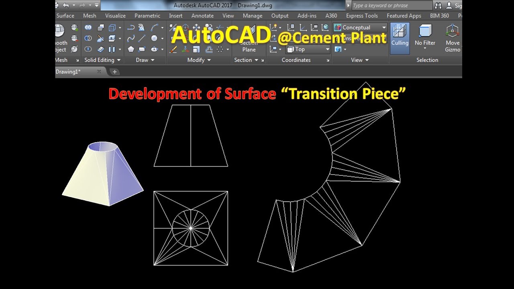The width and height of the screenshot is (514, 289).
Task: Click the Refine Mesh icon
Action: [x=74, y=49]
